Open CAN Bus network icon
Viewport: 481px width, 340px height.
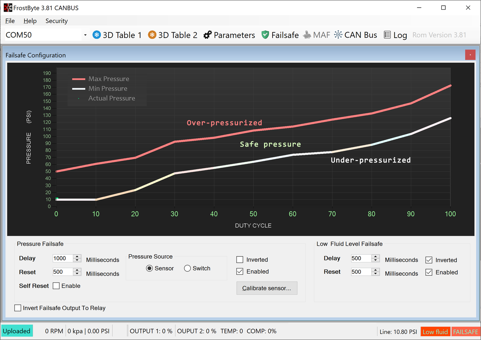[338, 35]
